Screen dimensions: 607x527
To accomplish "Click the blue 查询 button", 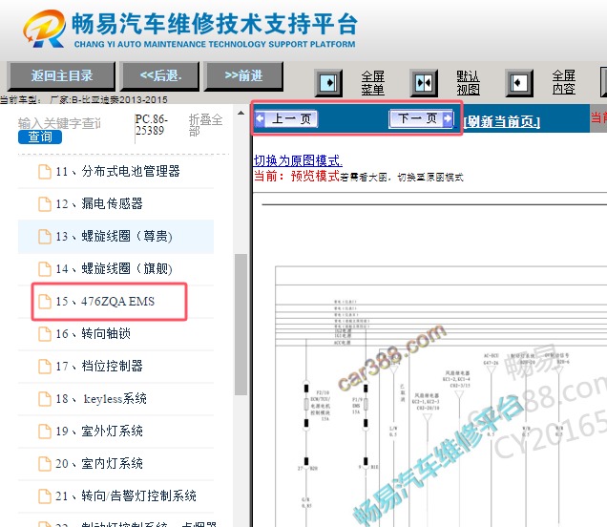I will (x=40, y=137).
